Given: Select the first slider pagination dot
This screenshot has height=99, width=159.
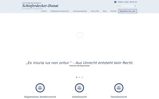Looking at the screenshot, I should pos(77,77).
